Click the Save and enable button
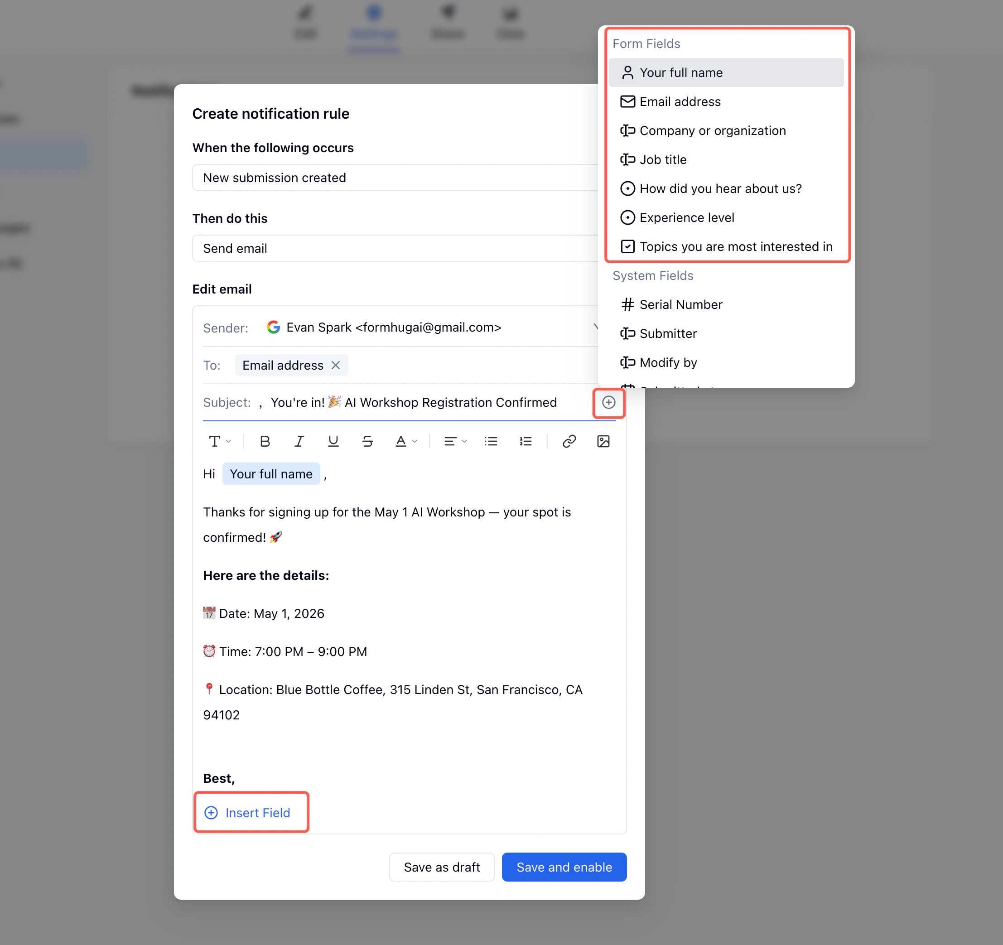Image resolution: width=1003 pixels, height=945 pixels. click(x=564, y=867)
